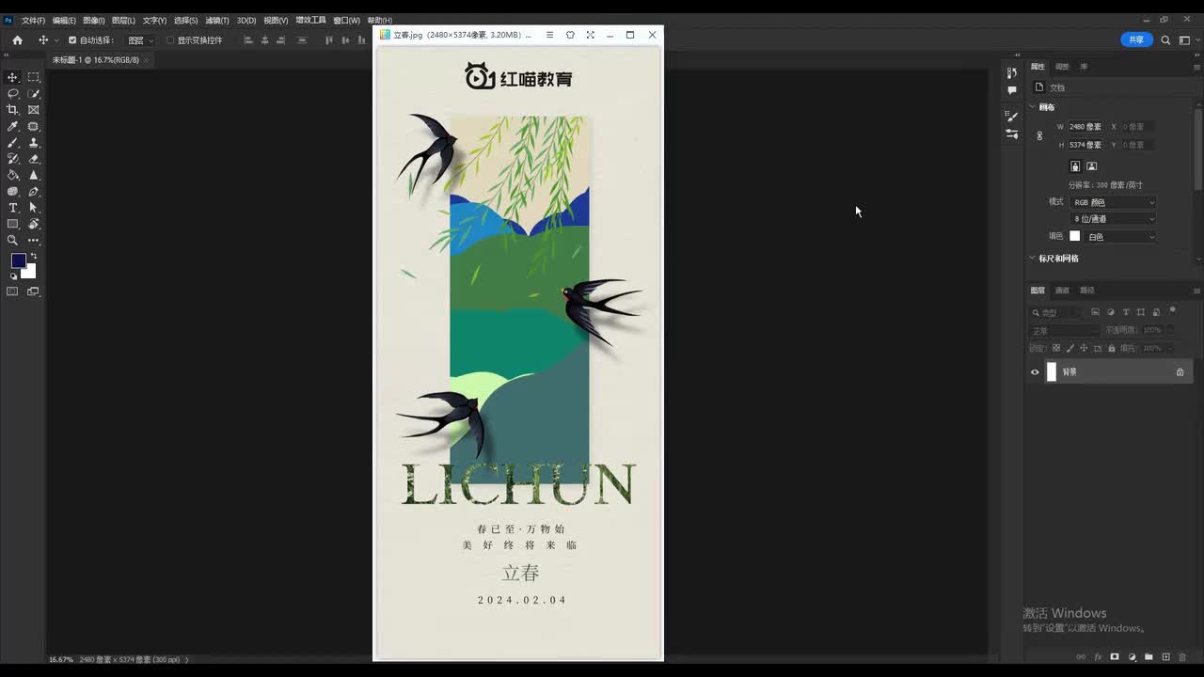The height and width of the screenshot is (677, 1204).
Task: Select the Rectangle shape tool
Action: [12, 224]
